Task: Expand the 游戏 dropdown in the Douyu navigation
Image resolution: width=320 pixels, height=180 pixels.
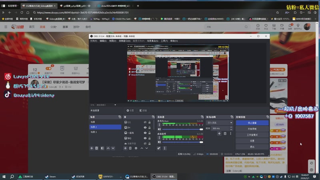Action: click(x=76, y=27)
